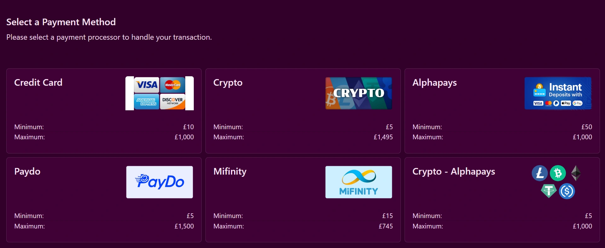
Task: Select the Crypto payment method
Action: pos(302,111)
